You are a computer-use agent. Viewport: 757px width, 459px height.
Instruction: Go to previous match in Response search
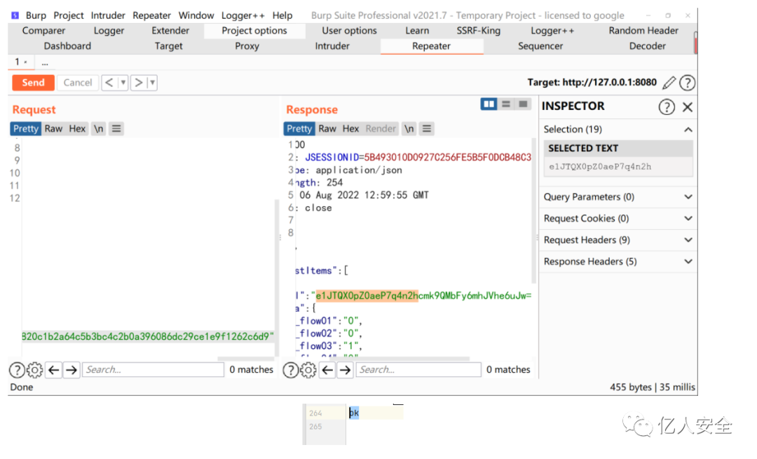coord(327,370)
